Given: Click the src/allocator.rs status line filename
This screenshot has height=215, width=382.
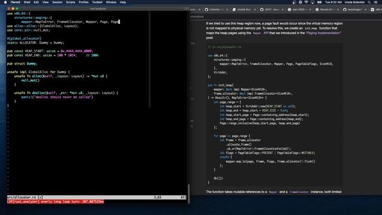Looking at the screenshot, I should (x=21, y=198).
